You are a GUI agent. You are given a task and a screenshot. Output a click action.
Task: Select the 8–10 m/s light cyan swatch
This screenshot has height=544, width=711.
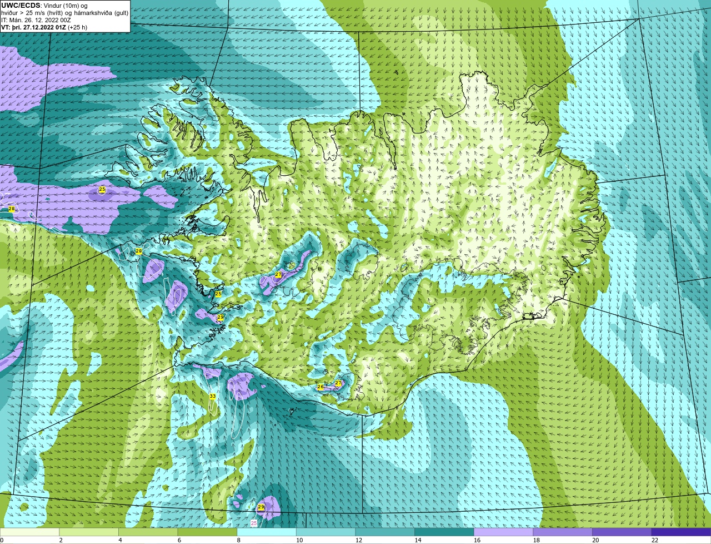267,532
